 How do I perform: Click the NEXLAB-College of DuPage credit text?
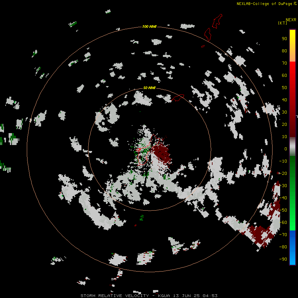[266, 4]
